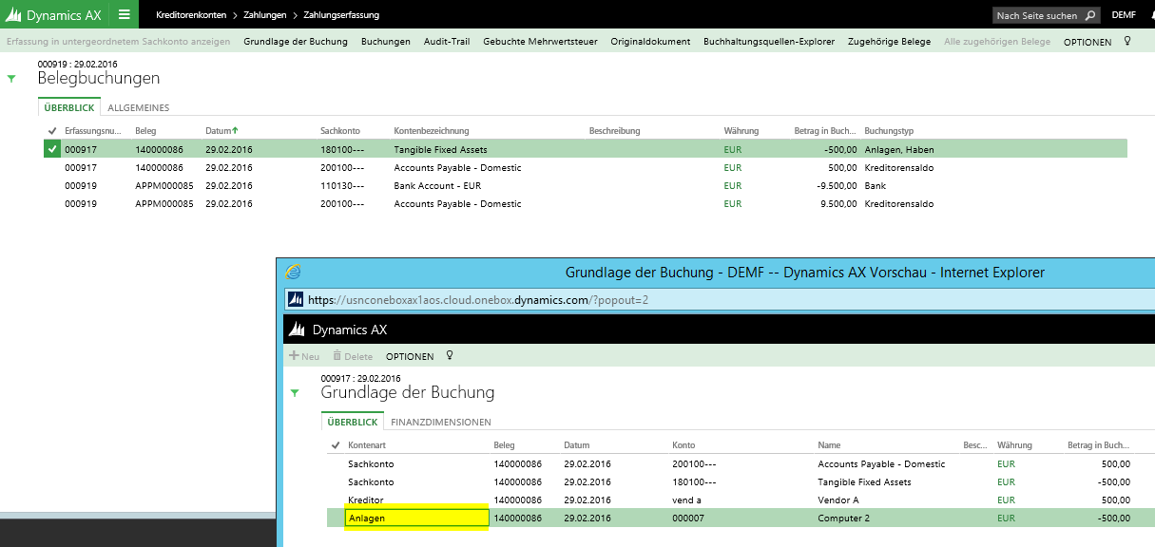Select the highlighted Anlagen cell
This screenshot has height=547, width=1155.
[x=416, y=518]
